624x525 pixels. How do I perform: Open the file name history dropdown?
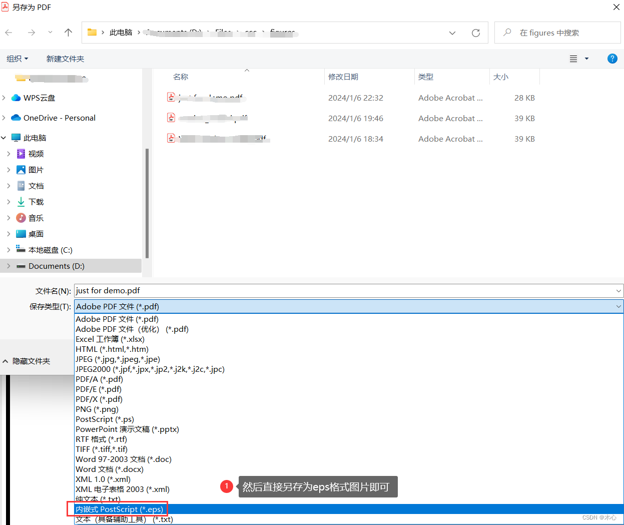619,291
